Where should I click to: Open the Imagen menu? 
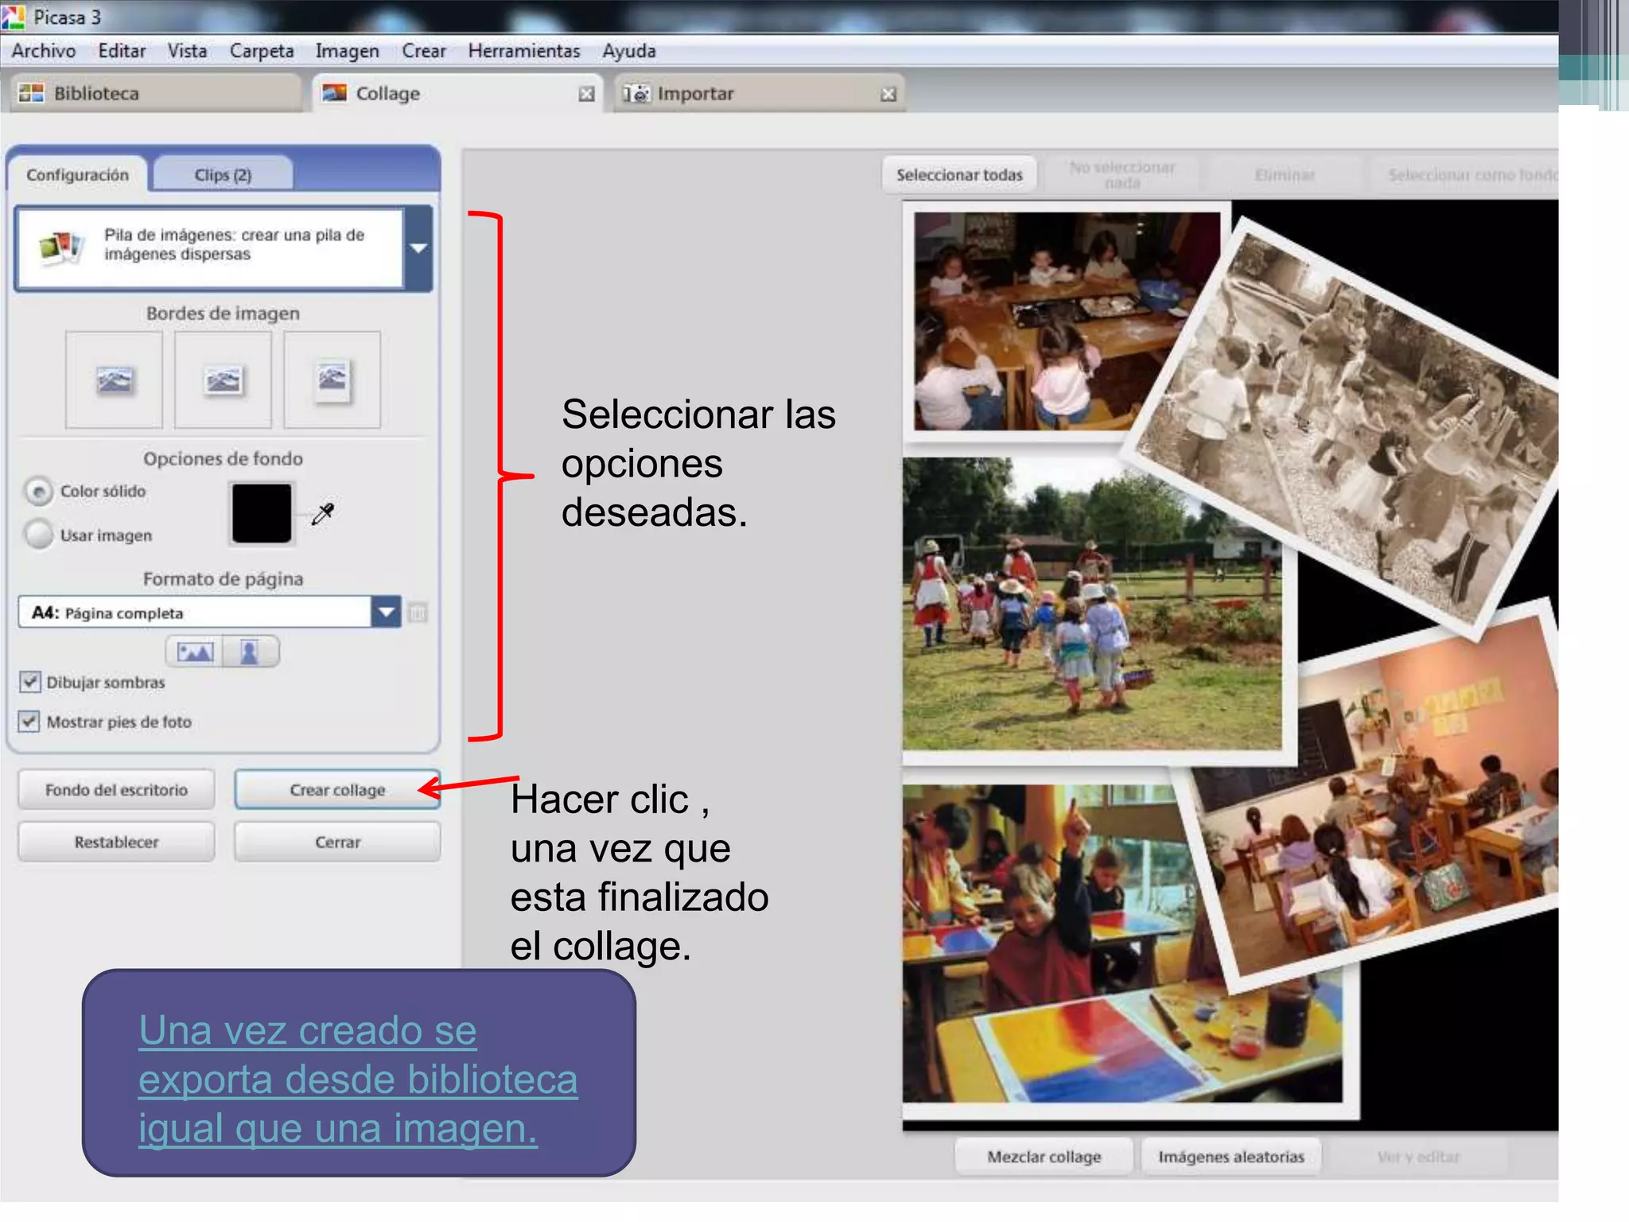coord(347,51)
